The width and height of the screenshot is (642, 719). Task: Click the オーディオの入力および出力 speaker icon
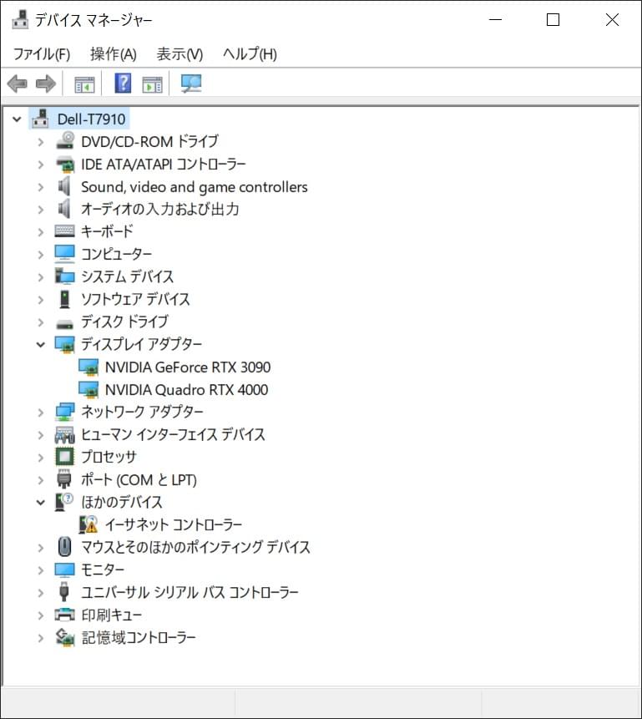click(64, 209)
